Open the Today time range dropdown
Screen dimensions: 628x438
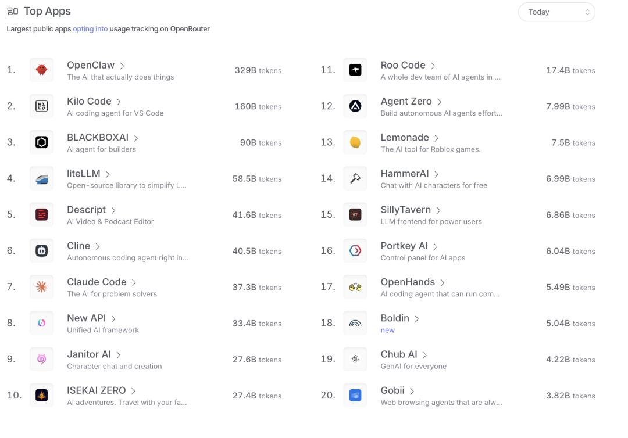(x=556, y=12)
